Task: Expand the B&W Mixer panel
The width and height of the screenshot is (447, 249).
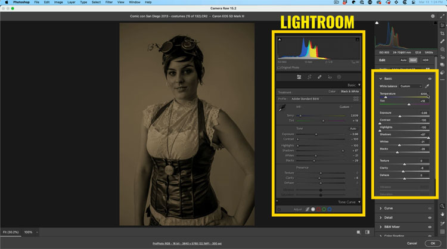Action: tap(381, 227)
